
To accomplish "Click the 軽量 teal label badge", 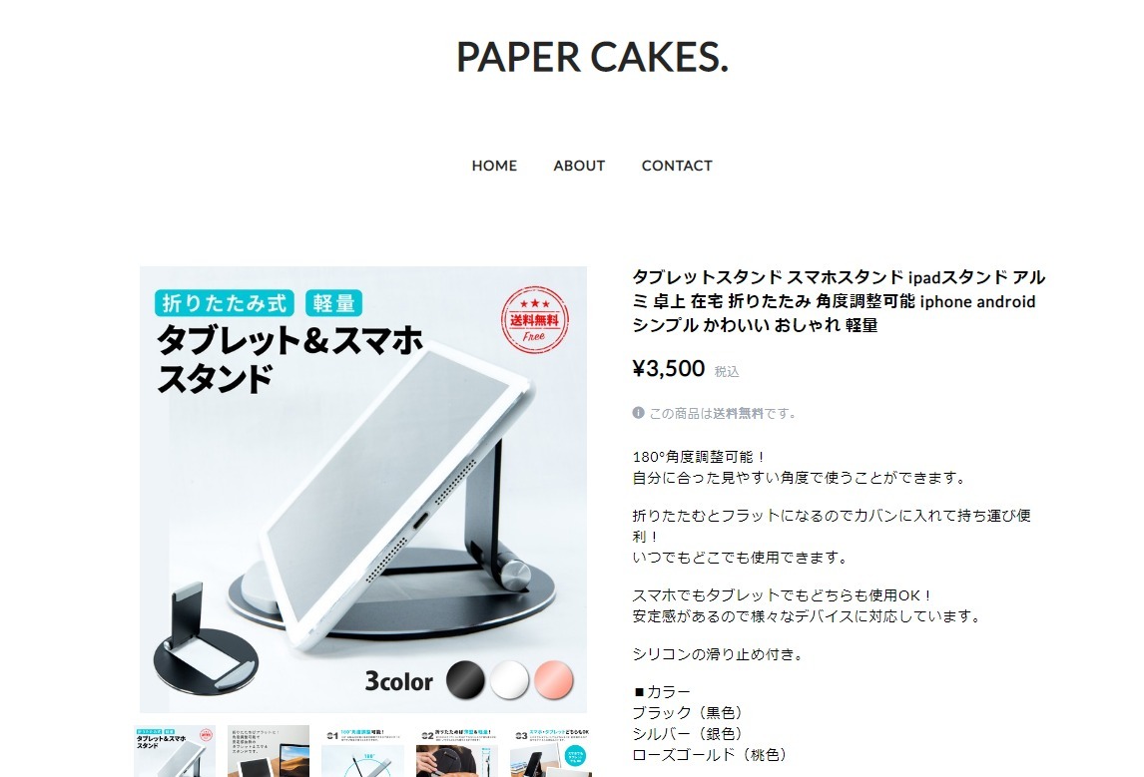I will [x=333, y=303].
